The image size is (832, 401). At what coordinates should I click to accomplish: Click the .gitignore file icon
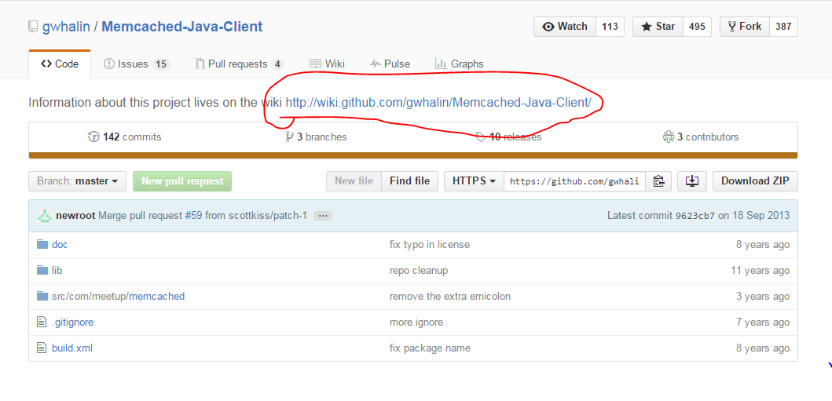click(42, 322)
